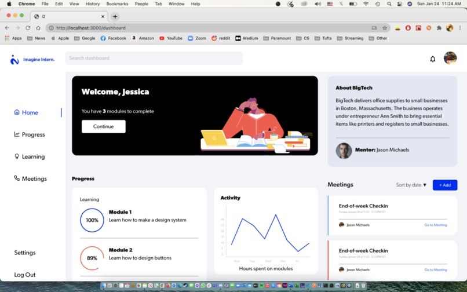Open the Apple bookmark
Screen dimensions: 467x292
click(60, 38)
